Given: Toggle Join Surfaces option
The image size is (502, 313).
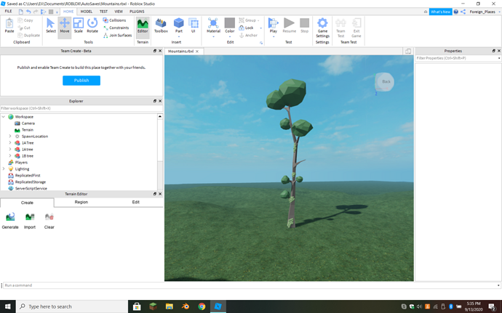Looking at the screenshot, I should 117,35.
